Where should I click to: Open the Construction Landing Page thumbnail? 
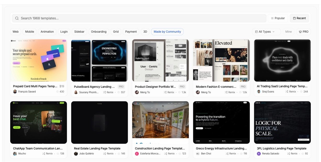tap(160, 122)
